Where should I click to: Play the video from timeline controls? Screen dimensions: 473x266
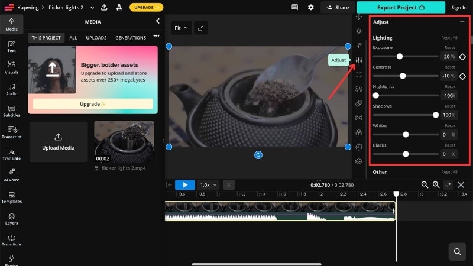pos(185,185)
